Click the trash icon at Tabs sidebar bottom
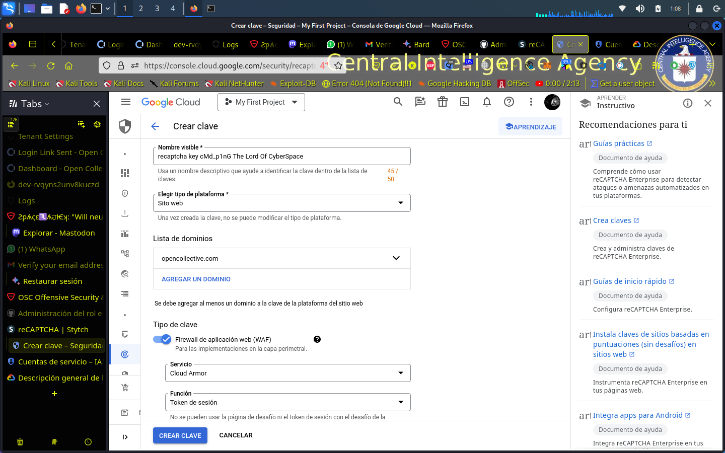Screen dimensions: 725x453 20,442
